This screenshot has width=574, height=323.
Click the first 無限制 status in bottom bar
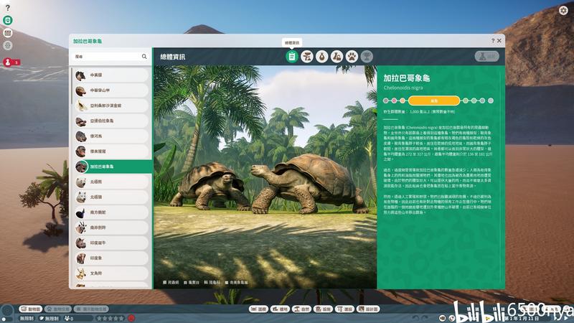(x=27, y=319)
